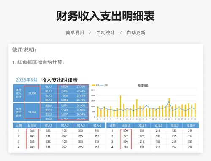
Task: Click the expense line's highest peak
Action: 169,101
